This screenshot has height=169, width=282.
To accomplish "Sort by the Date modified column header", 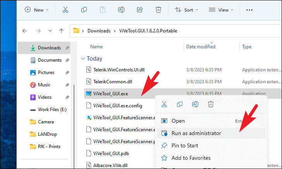I will click(201, 47).
